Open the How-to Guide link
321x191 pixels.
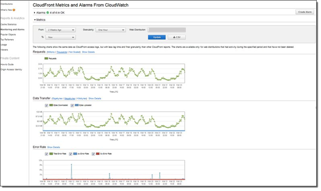pos(7,64)
